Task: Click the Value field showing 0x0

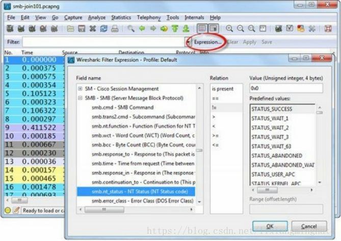Action: [286, 88]
